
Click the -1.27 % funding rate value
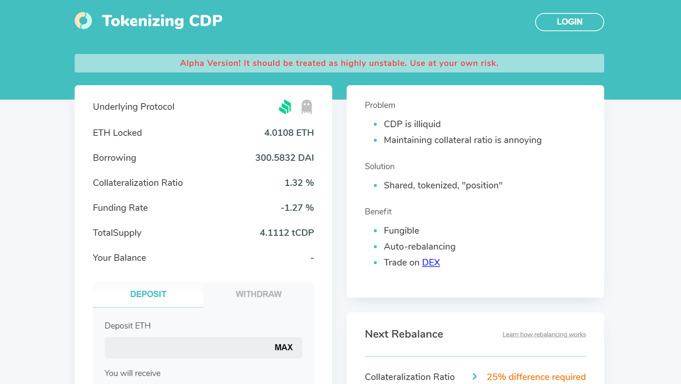tap(297, 208)
